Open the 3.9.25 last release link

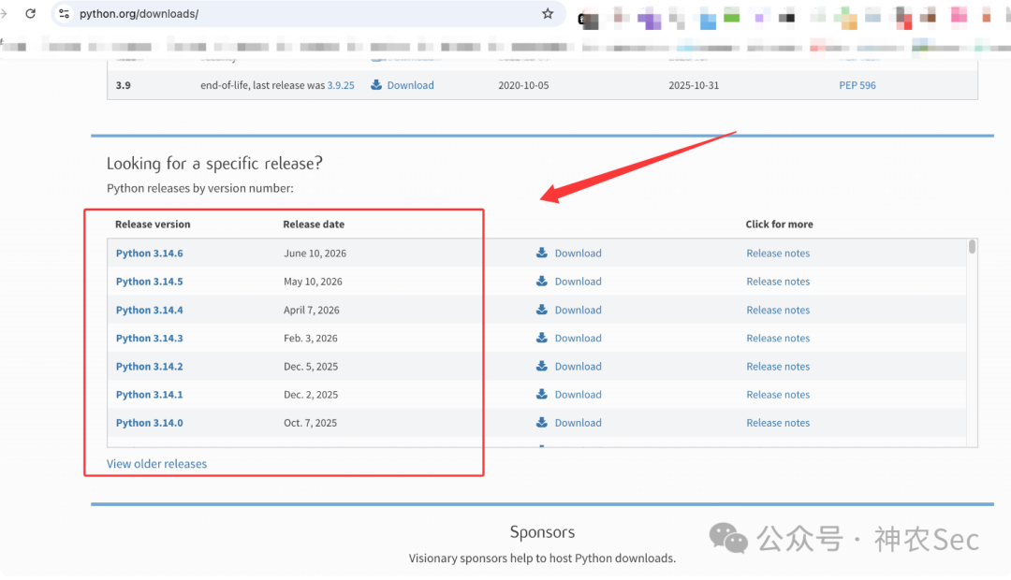(341, 85)
